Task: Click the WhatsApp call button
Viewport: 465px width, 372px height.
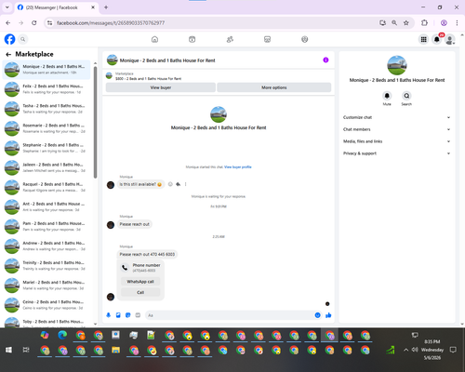Action: pyautogui.click(x=140, y=282)
